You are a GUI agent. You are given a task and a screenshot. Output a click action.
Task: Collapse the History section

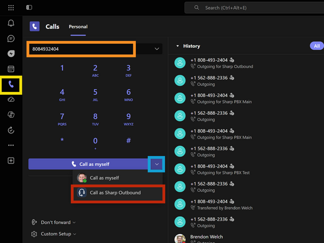[177, 46]
